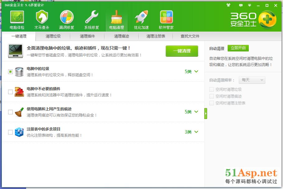This screenshot has height=189, width=283.
Task: Click the green 一键清理 button
Action: tap(182, 51)
